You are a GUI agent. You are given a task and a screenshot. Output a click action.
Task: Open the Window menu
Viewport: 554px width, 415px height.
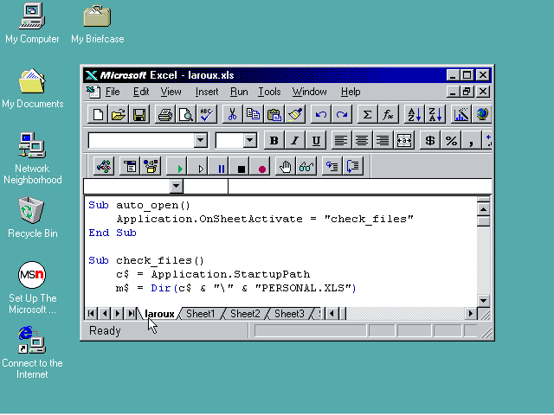click(x=309, y=92)
